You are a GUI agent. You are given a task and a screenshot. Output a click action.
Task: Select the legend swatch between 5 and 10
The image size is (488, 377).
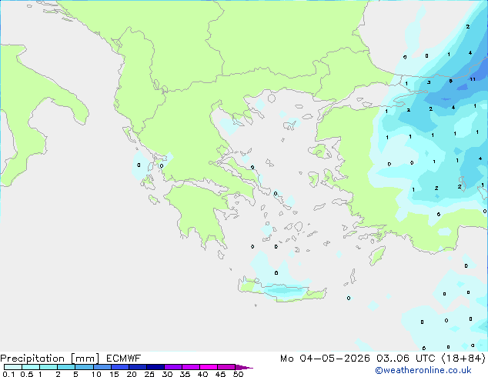click(x=84, y=367)
